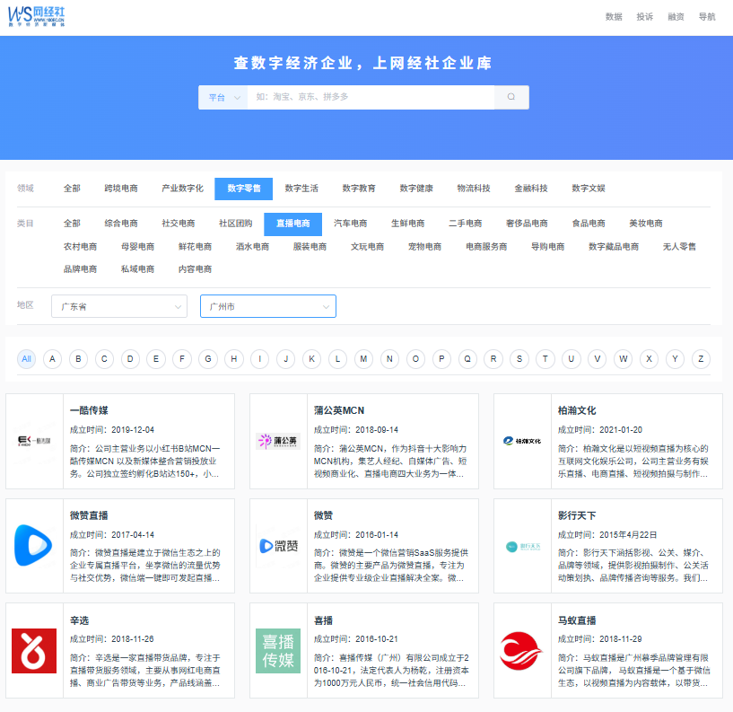Image resolution: width=733 pixels, height=712 pixels.
Task: Choose the 美妆电商 category
Action: pos(646,224)
